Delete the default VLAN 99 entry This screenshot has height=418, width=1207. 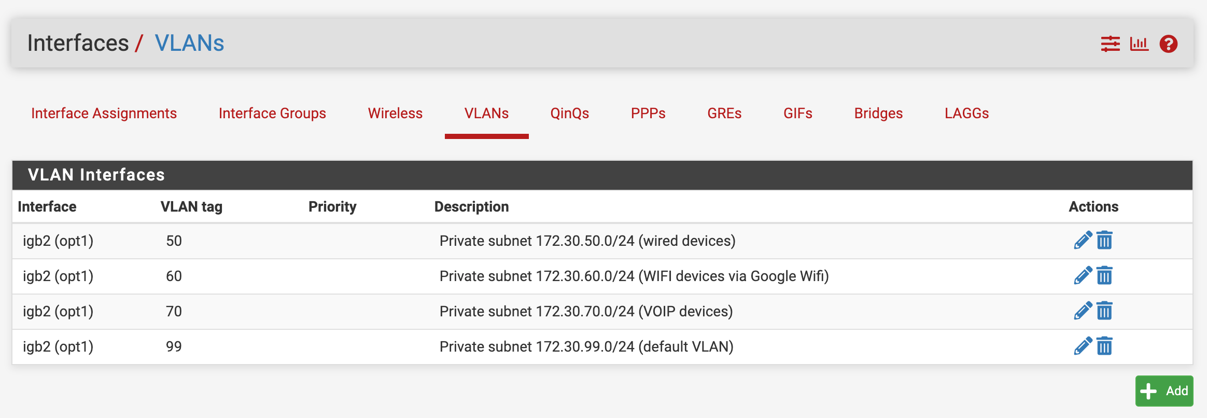point(1104,346)
